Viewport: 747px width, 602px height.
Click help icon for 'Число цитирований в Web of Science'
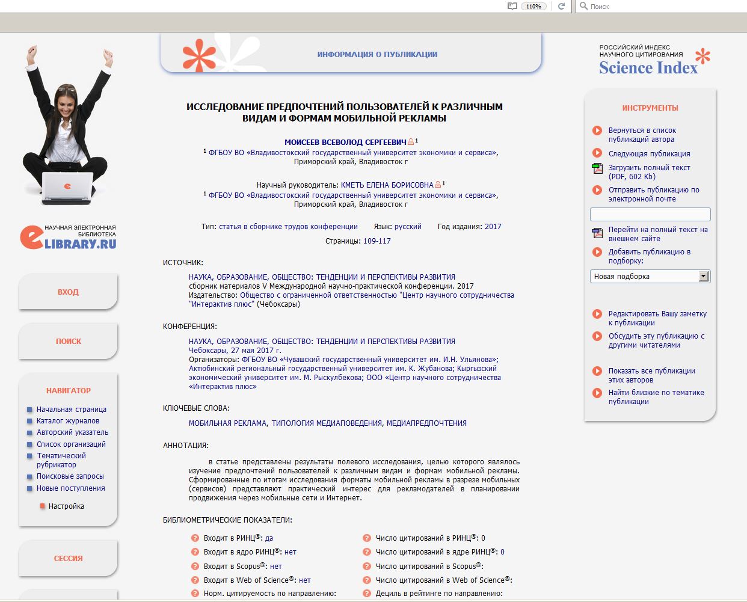[367, 580]
